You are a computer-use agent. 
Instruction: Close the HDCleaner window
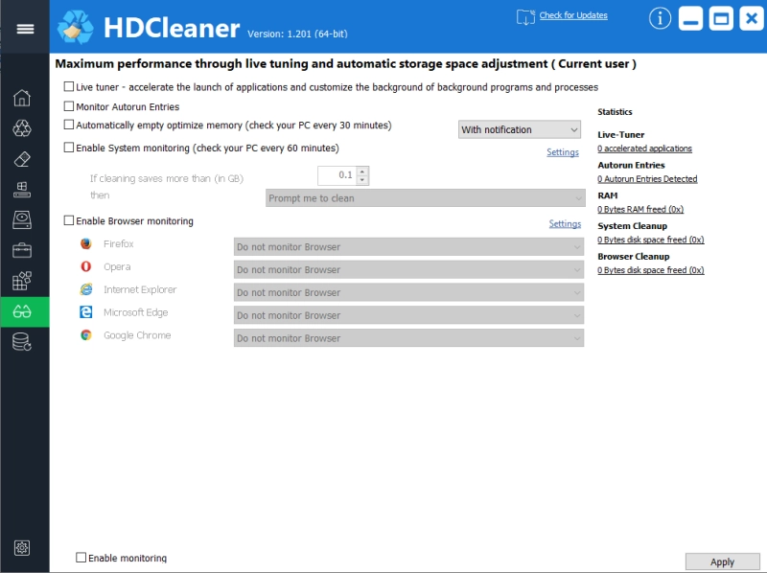(752, 19)
